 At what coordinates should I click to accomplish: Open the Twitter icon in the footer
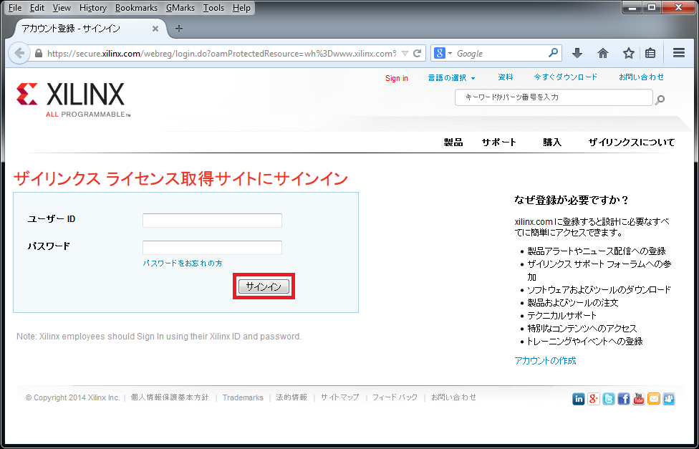click(609, 399)
